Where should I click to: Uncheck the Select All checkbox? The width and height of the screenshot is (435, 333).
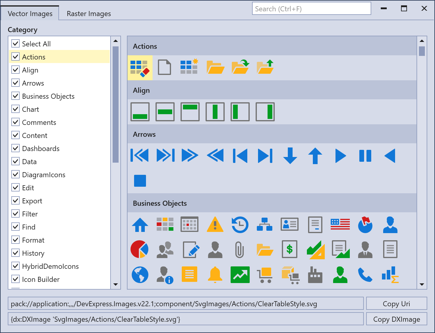pyautogui.click(x=15, y=44)
